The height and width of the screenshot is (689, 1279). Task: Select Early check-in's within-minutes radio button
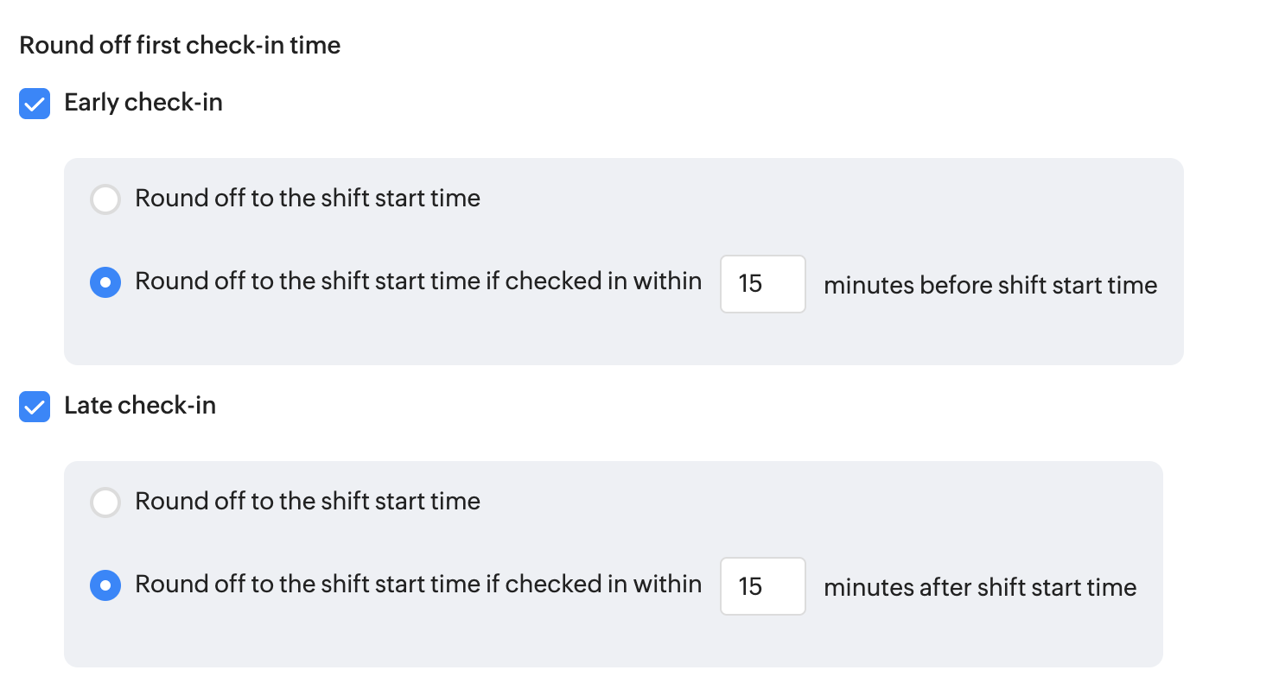pyautogui.click(x=105, y=282)
